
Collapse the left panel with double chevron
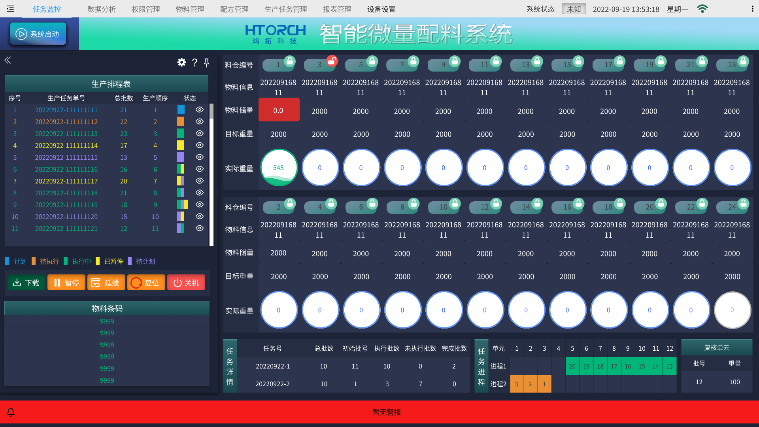(8, 60)
